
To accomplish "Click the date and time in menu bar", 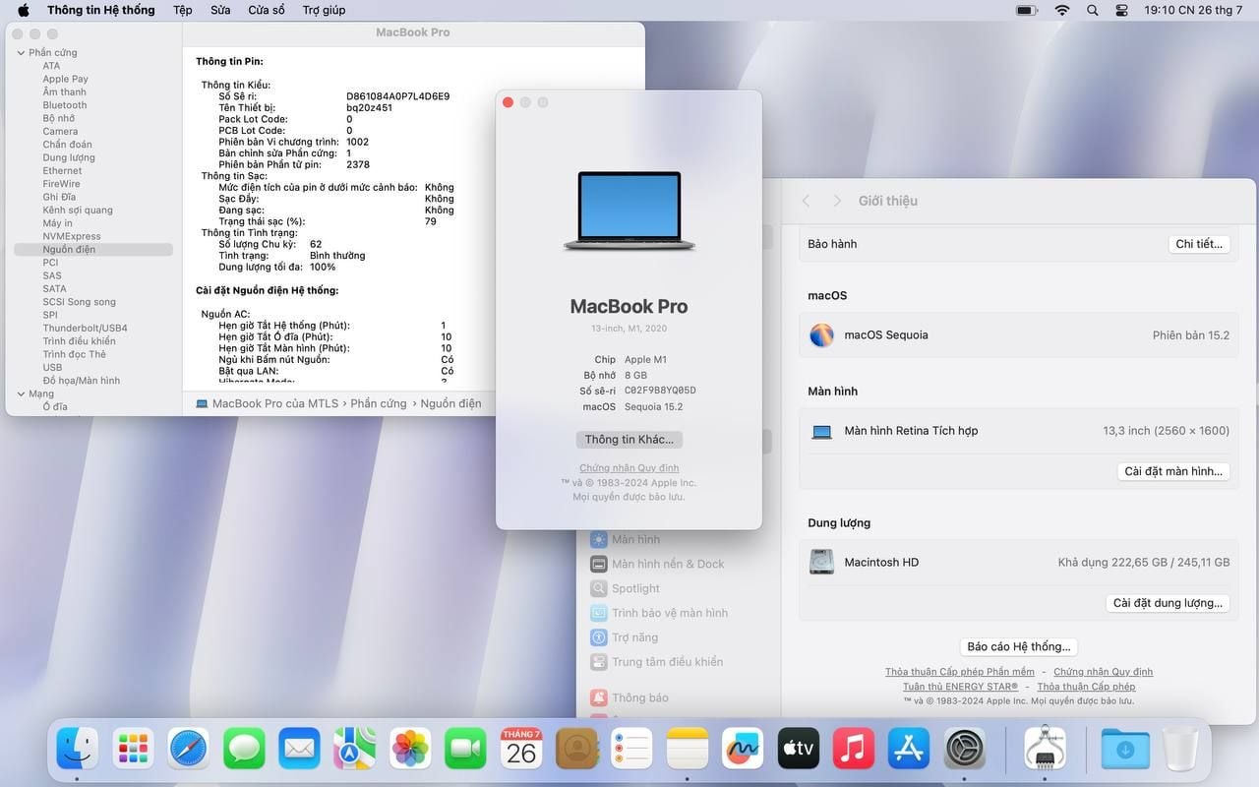I will click(1193, 10).
